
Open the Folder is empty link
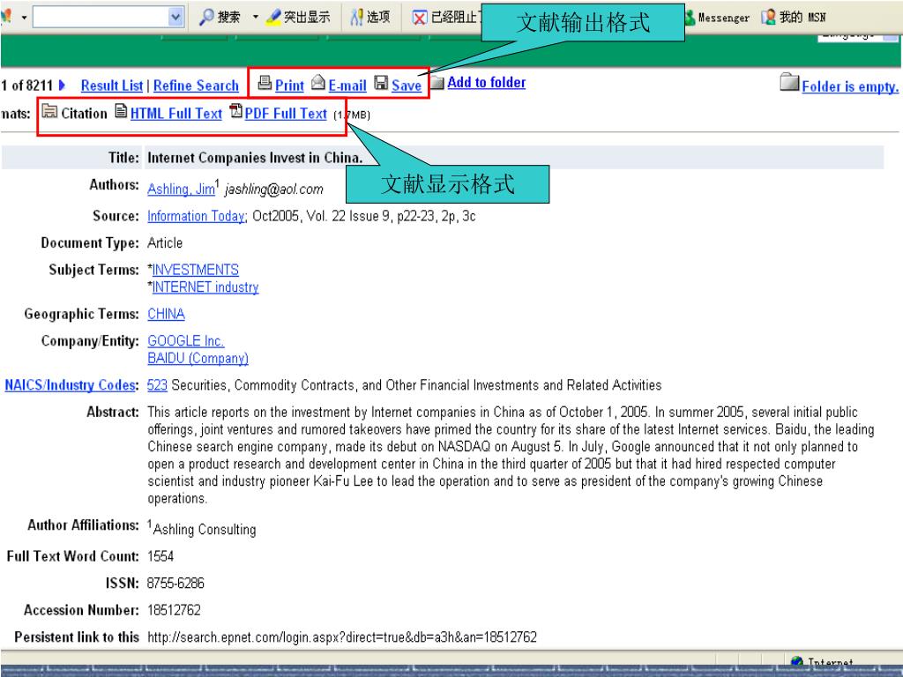coord(850,86)
